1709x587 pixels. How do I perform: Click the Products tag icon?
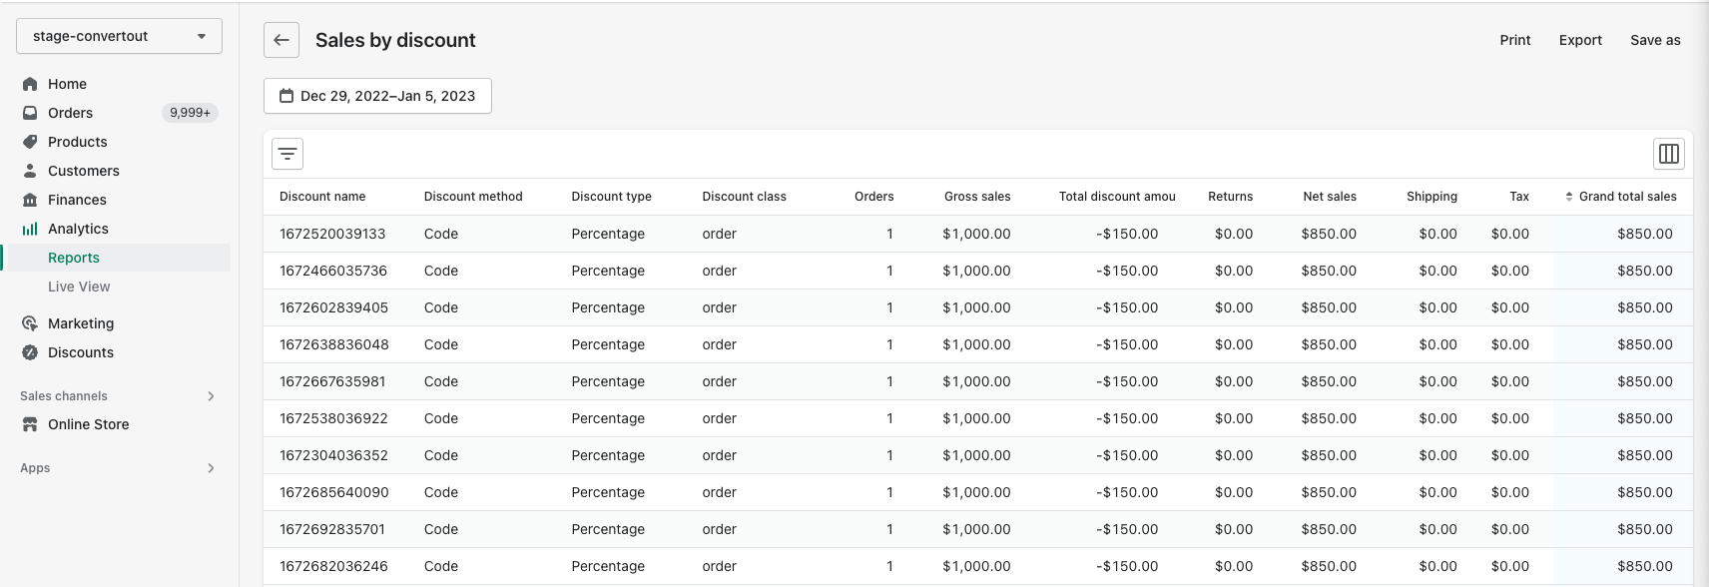30,142
